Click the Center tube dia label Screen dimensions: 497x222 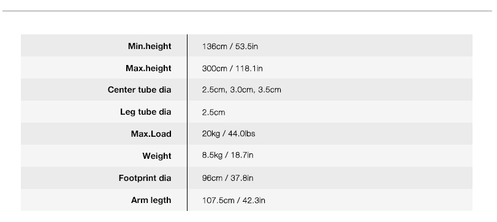140,90
